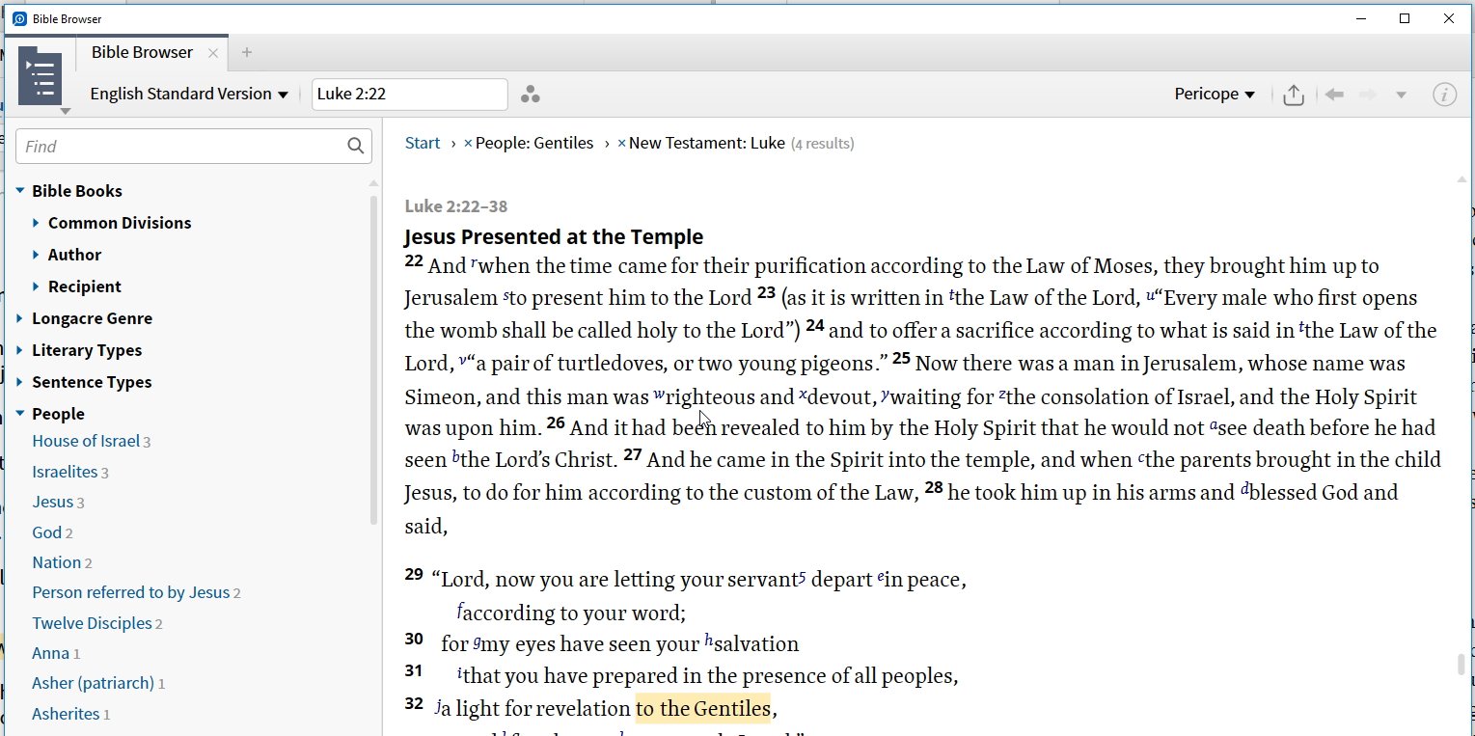Click the Luke 2:22 reference box
1475x736 pixels.
coord(410,95)
